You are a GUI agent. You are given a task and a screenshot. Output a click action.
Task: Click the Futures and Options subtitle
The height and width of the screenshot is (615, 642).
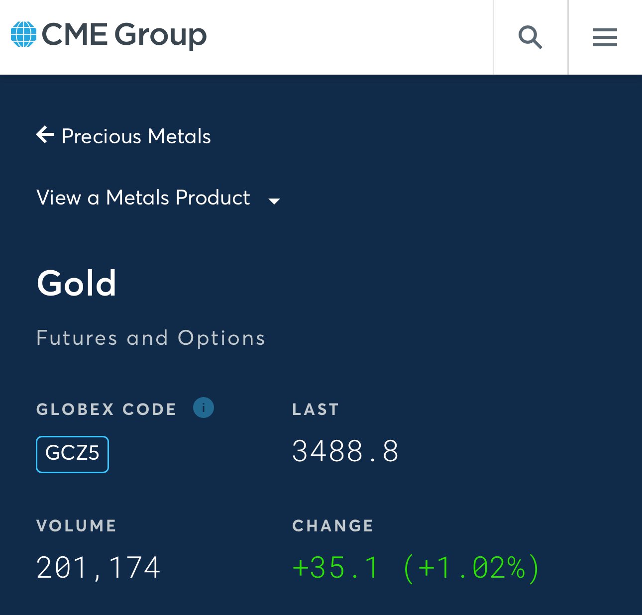pyautogui.click(x=151, y=338)
